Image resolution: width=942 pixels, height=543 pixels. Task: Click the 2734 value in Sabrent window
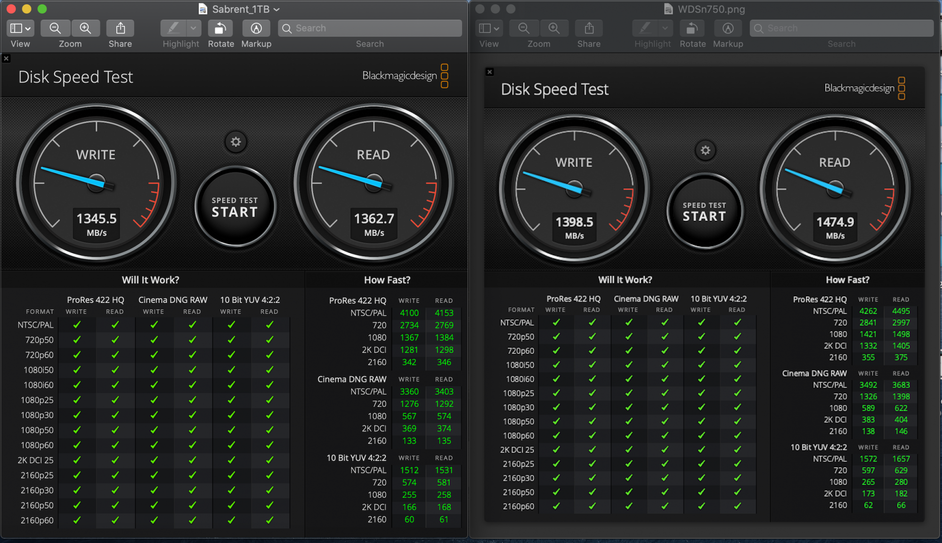click(x=409, y=325)
